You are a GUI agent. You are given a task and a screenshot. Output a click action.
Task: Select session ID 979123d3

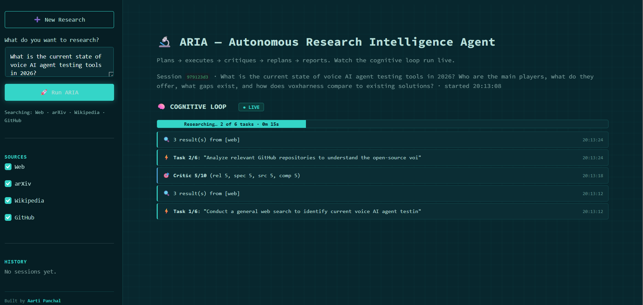(198, 77)
